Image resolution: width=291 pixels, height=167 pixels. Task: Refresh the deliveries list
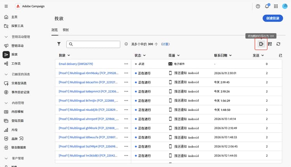point(278,44)
